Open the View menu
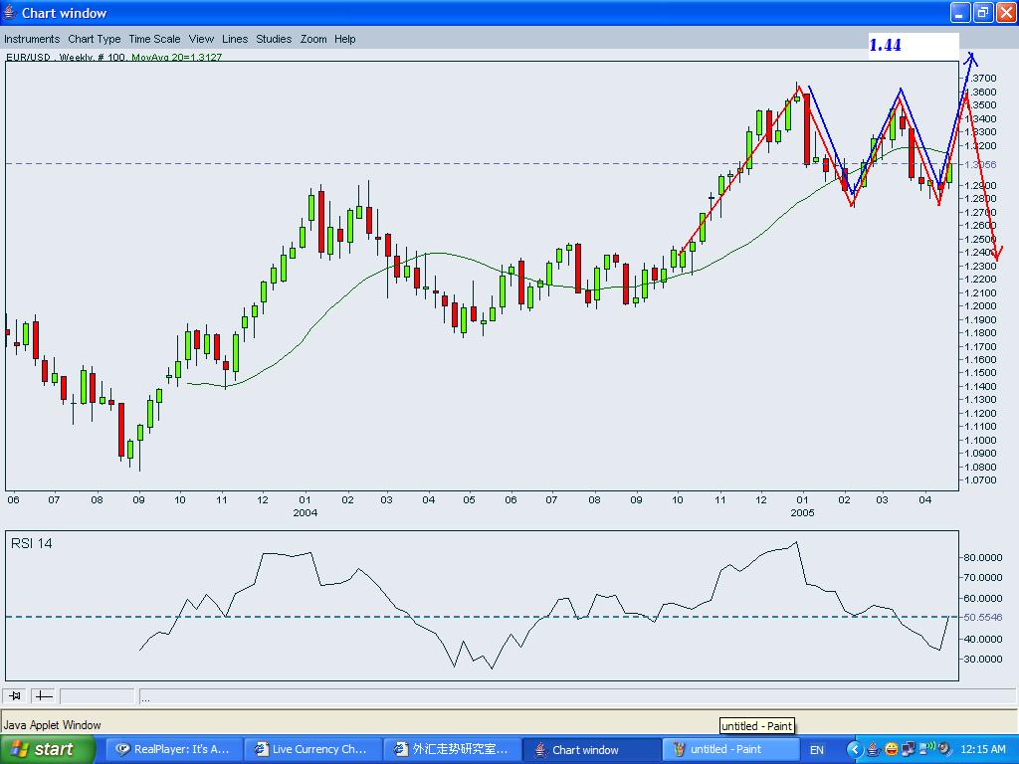 201,39
